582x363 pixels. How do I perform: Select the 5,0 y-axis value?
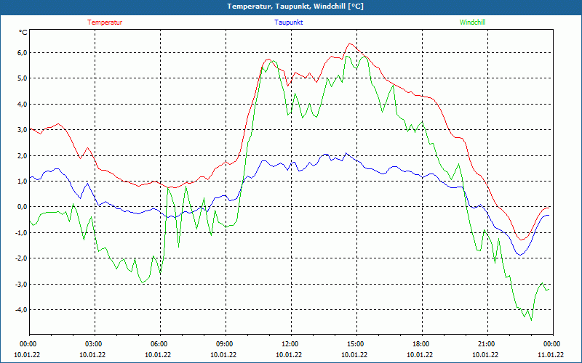[x=23, y=78]
